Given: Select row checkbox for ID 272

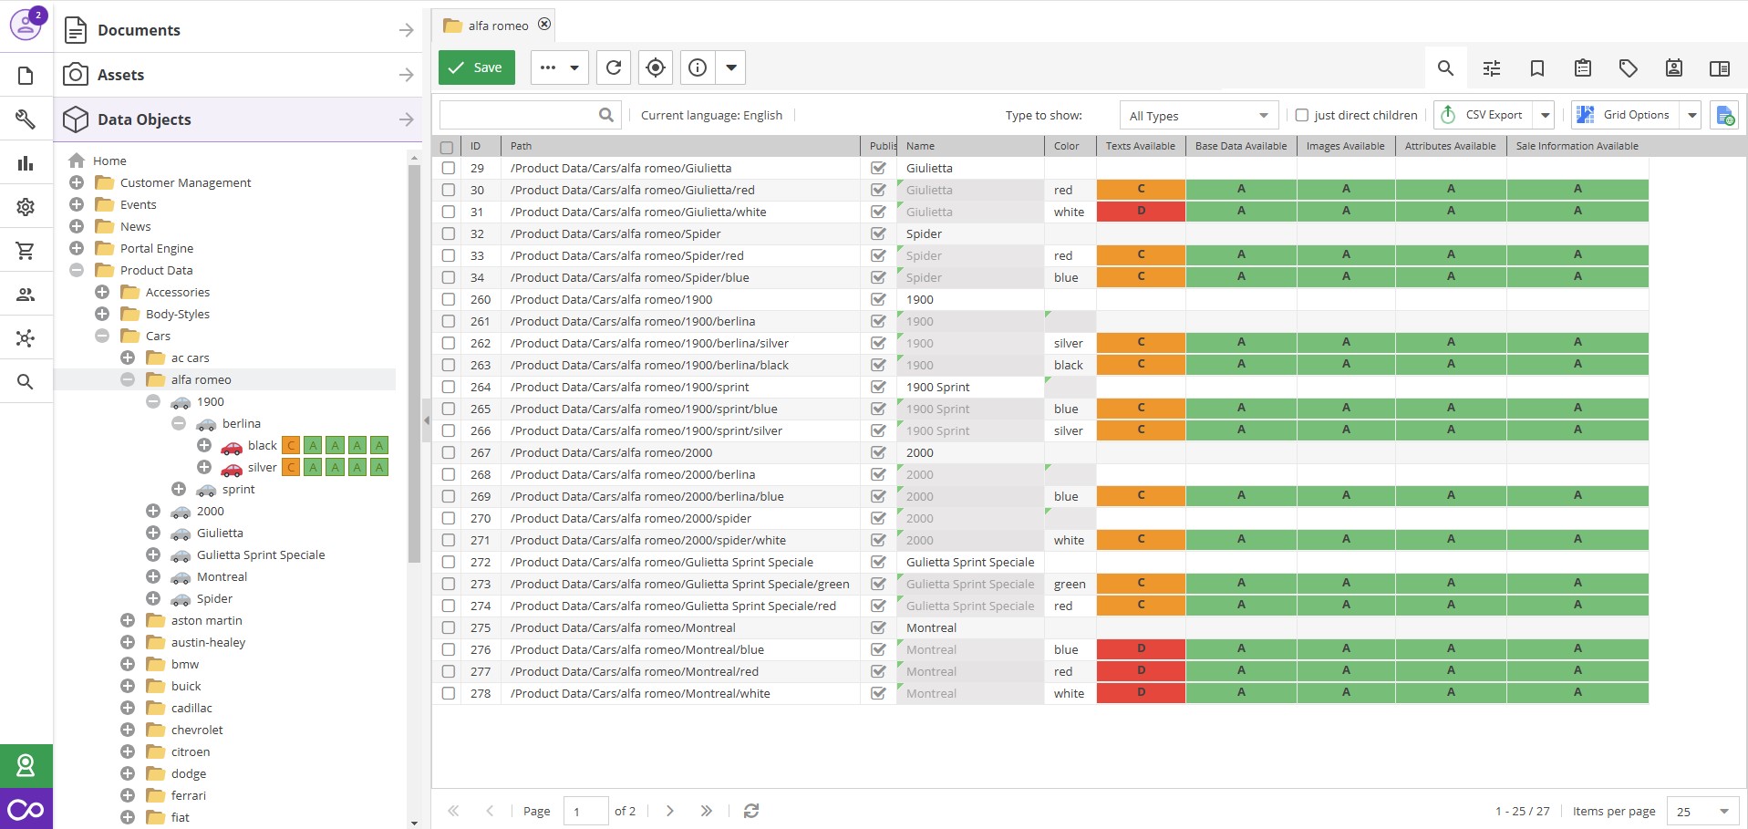Looking at the screenshot, I should click(449, 562).
